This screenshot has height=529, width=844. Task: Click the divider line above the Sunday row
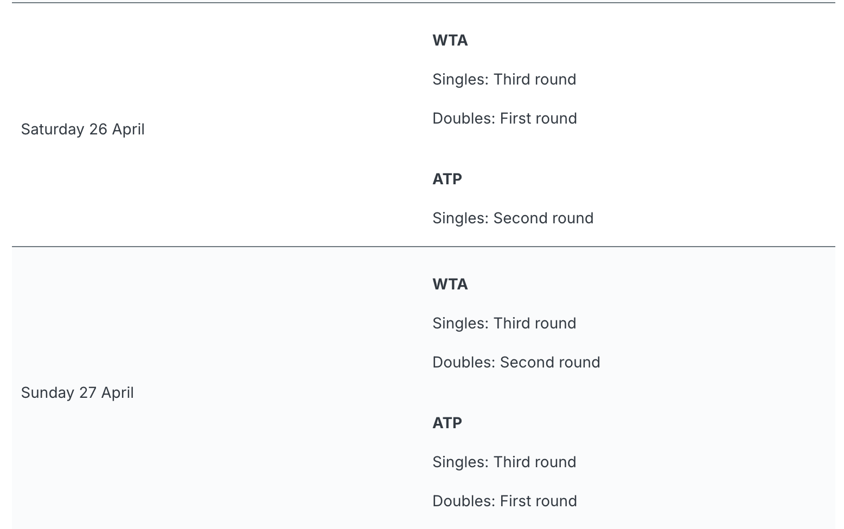click(424, 247)
